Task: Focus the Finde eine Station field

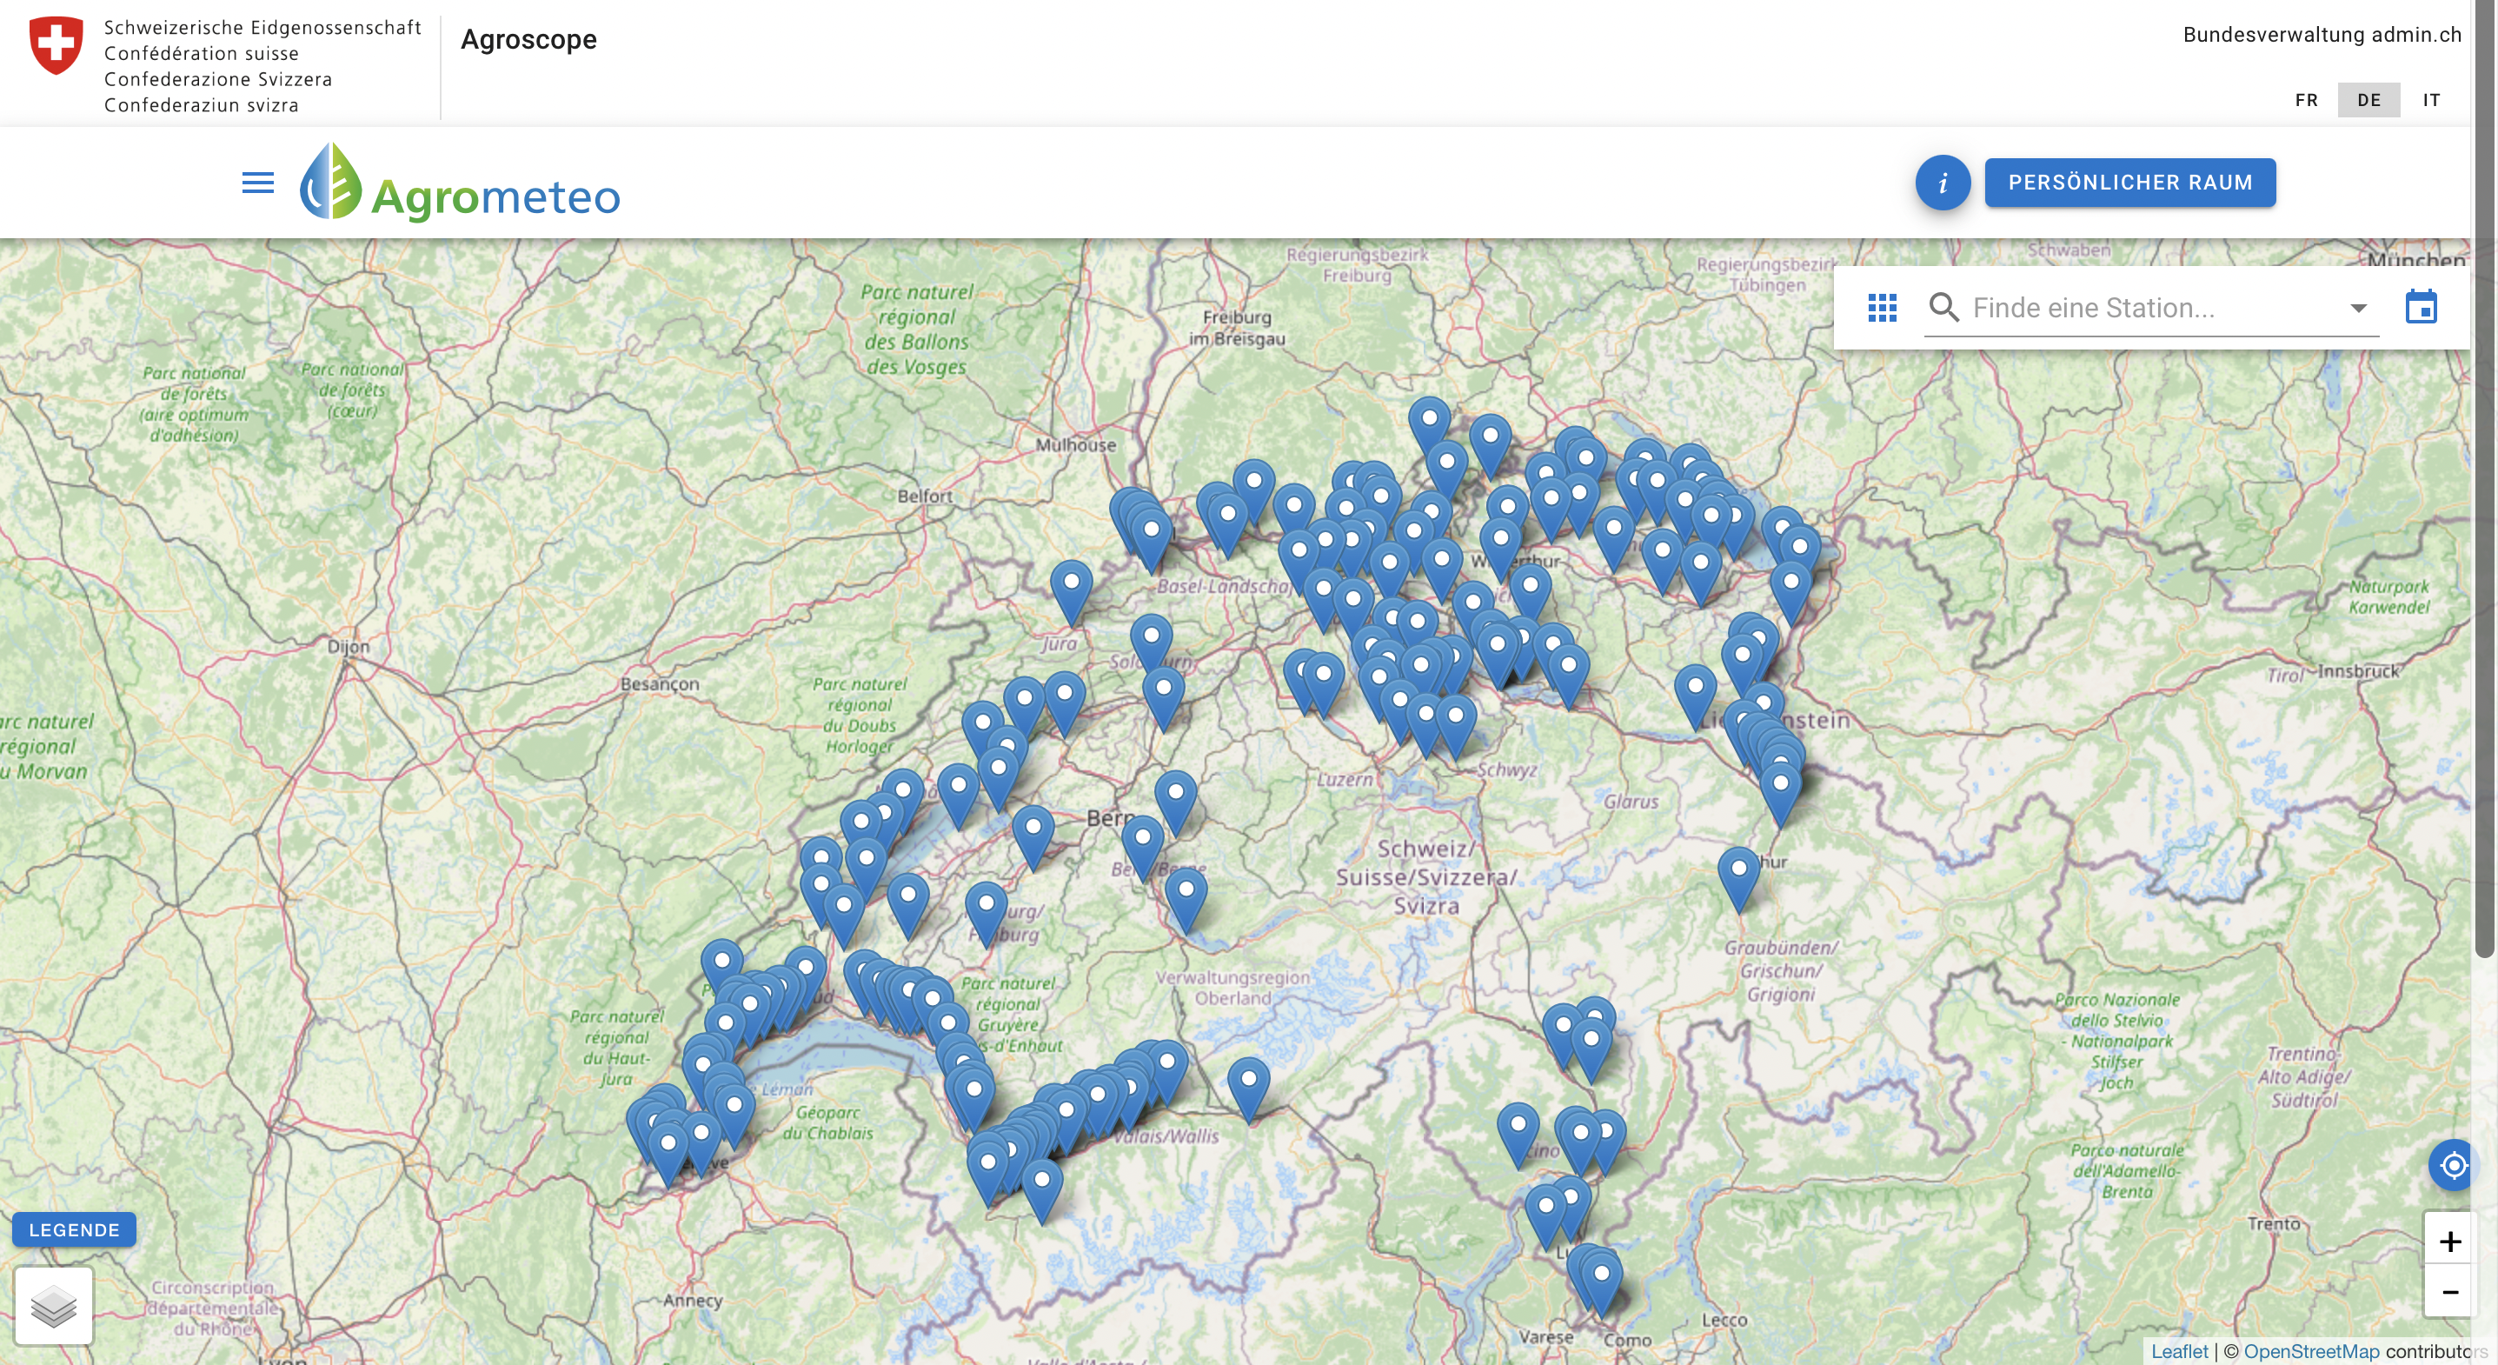Action: pyautogui.click(x=2151, y=309)
